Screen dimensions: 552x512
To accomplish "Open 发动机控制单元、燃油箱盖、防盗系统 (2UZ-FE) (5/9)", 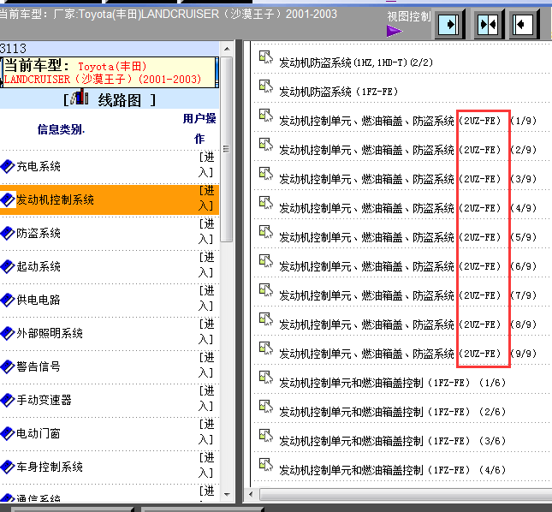I will tap(407, 238).
